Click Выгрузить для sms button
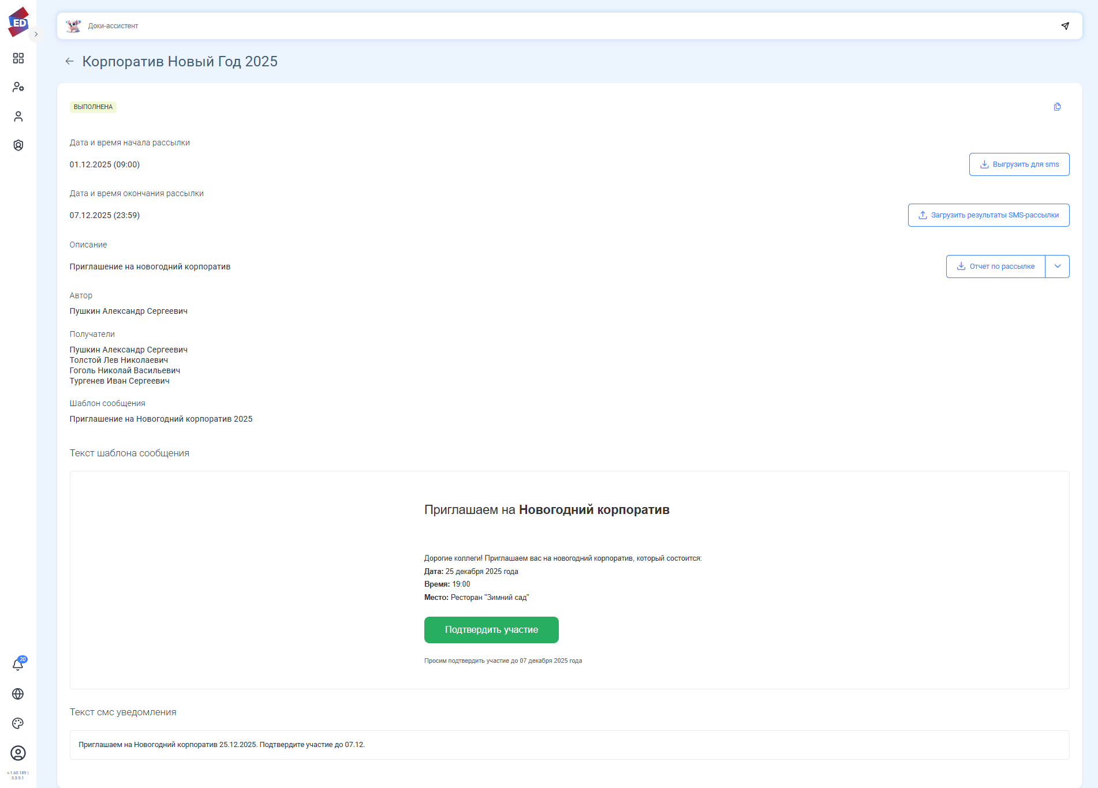The width and height of the screenshot is (1098, 788). tap(1019, 164)
